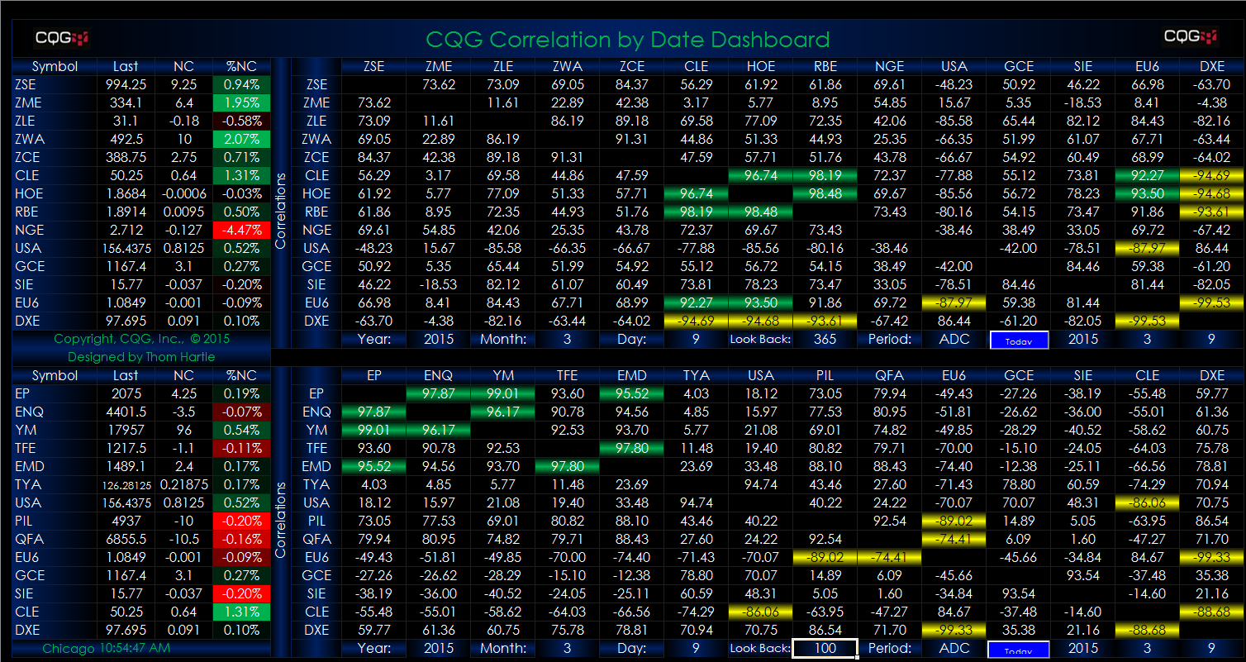This screenshot has width=1246, height=662.
Task: Click the Designed by Thom Hartle text
Action: 141,357
